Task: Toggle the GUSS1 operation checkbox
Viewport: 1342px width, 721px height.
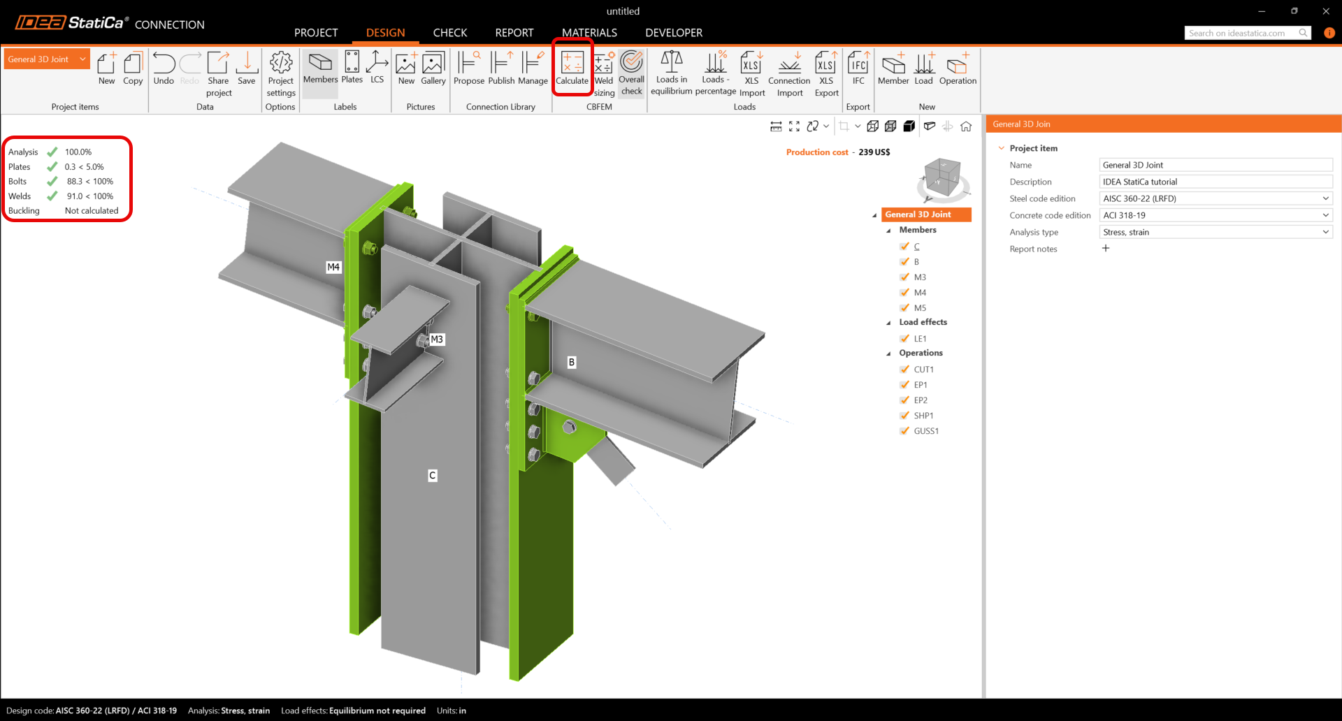Action: [x=905, y=431]
